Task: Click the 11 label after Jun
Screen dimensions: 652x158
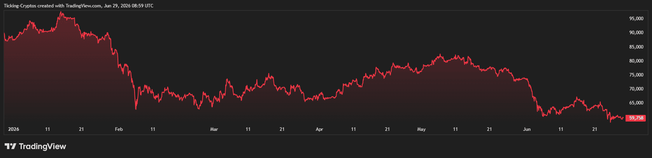Action: [561, 129]
